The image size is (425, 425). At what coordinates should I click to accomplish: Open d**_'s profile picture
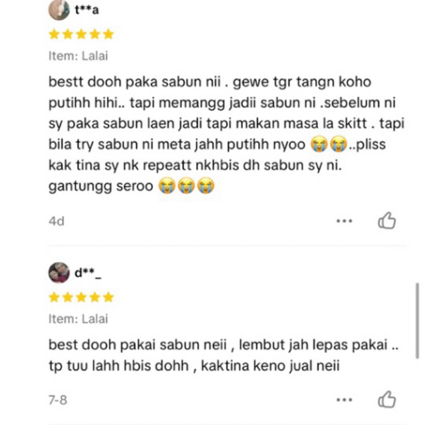click(59, 273)
